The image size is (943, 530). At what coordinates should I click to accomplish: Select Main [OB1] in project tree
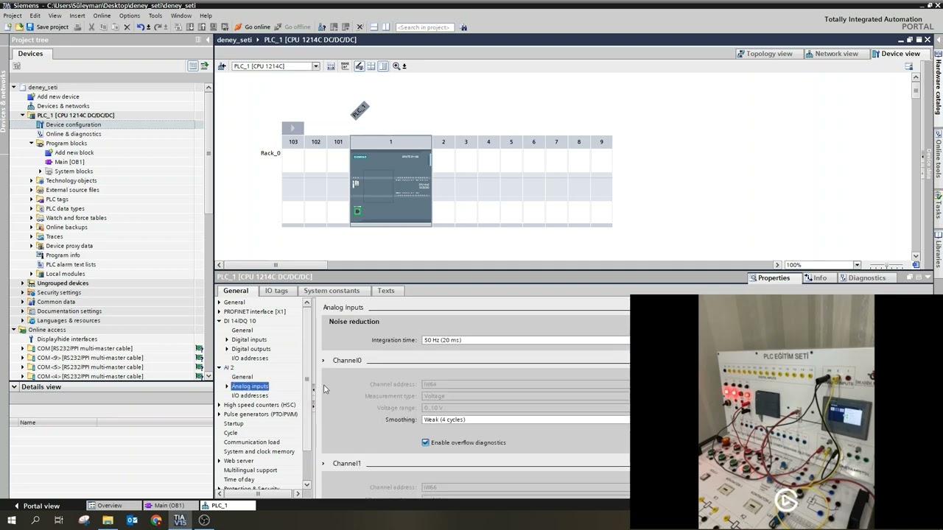(69, 162)
